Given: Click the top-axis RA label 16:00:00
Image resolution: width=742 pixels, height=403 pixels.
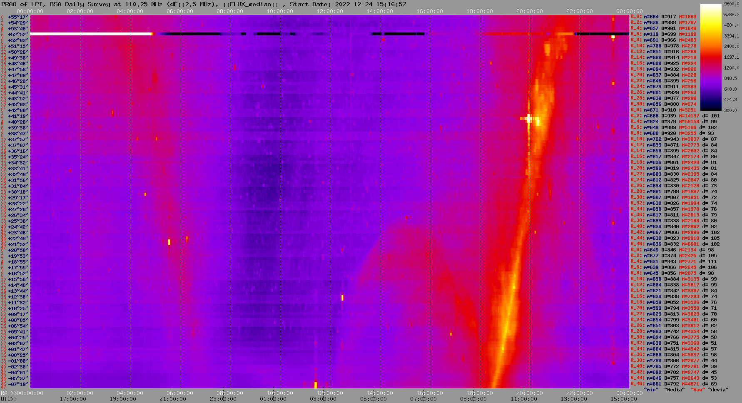Looking at the screenshot, I should pos(430,12).
